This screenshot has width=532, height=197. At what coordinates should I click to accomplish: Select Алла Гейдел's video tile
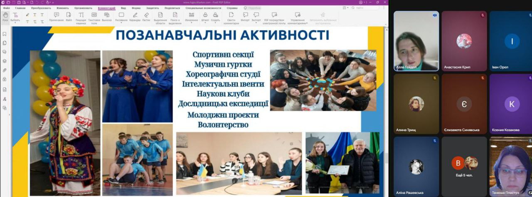416,41
